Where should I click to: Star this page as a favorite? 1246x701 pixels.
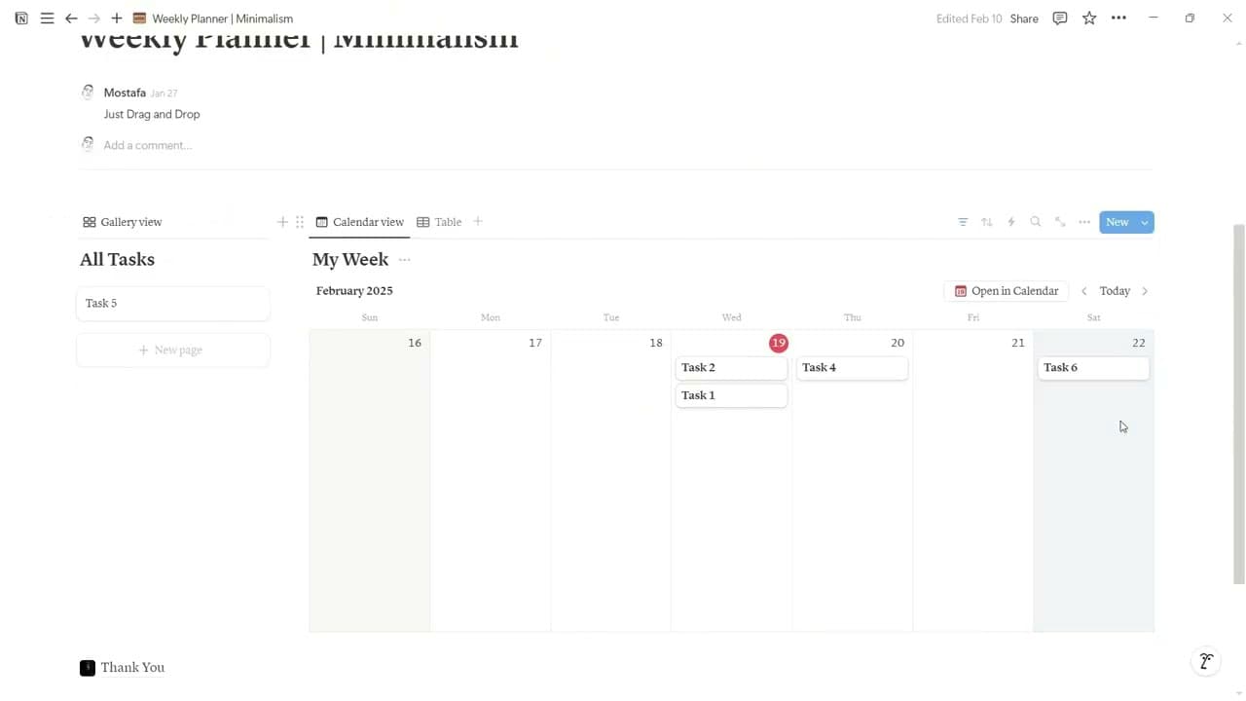[x=1089, y=18]
